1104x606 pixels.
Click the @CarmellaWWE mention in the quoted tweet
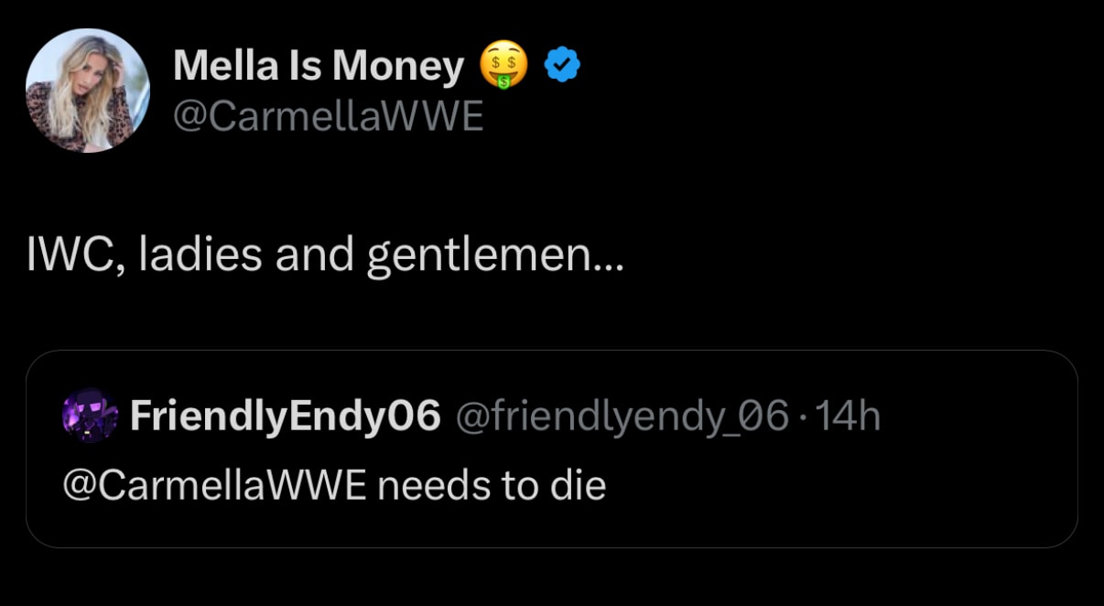click(213, 485)
